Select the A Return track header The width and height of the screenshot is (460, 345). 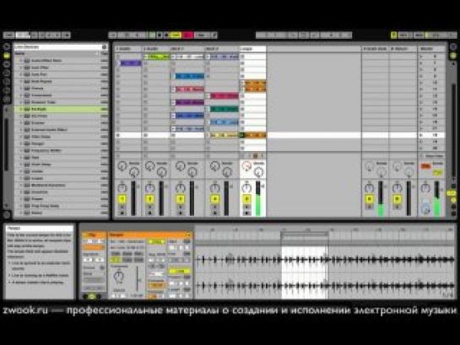375,49
